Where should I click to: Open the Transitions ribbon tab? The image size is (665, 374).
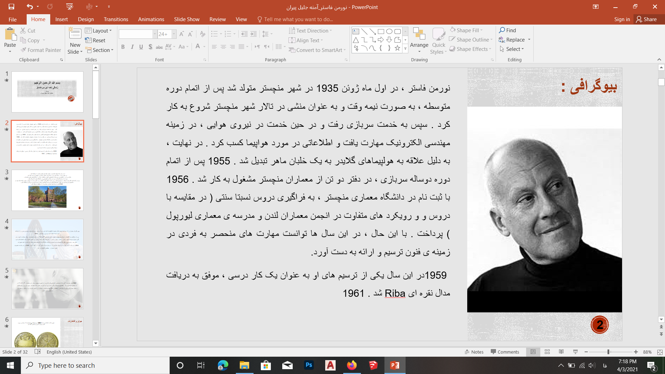point(116,19)
